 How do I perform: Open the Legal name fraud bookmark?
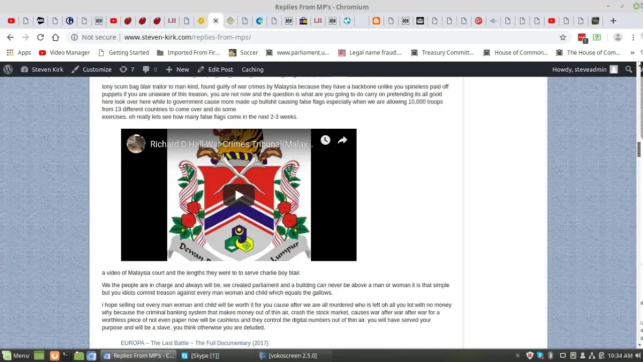coord(370,52)
